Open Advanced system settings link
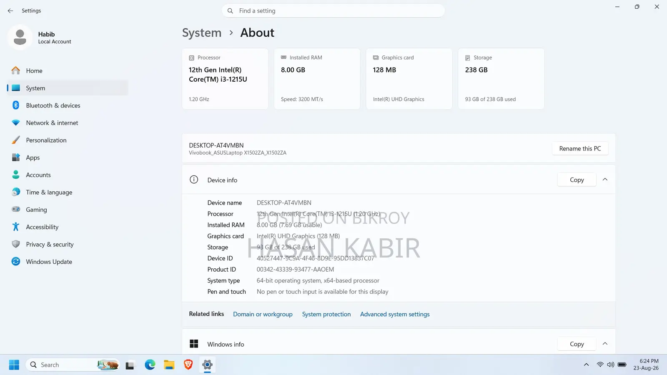The width and height of the screenshot is (667, 375). pyautogui.click(x=395, y=314)
